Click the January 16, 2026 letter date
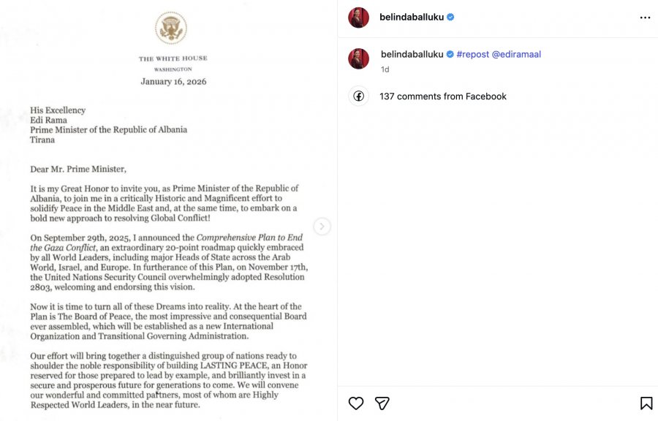Viewport: 658px width, 421px height. pyautogui.click(x=173, y=81)
